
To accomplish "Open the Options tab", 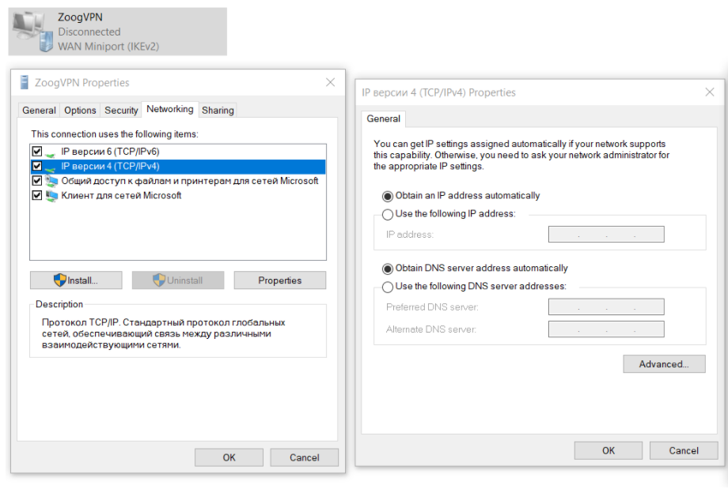I will coord(80,111).
